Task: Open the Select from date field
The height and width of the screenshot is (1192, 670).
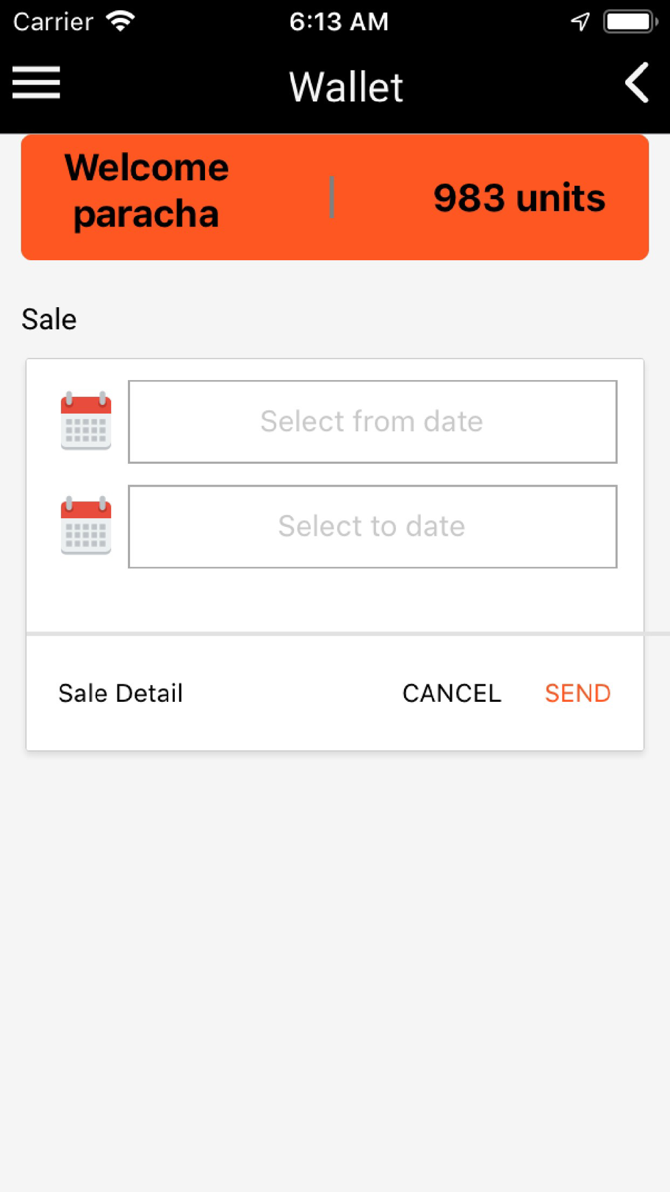Action: pos(373,422)
